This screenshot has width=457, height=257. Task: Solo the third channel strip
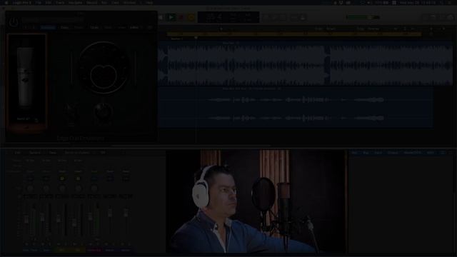pos(66,244)
